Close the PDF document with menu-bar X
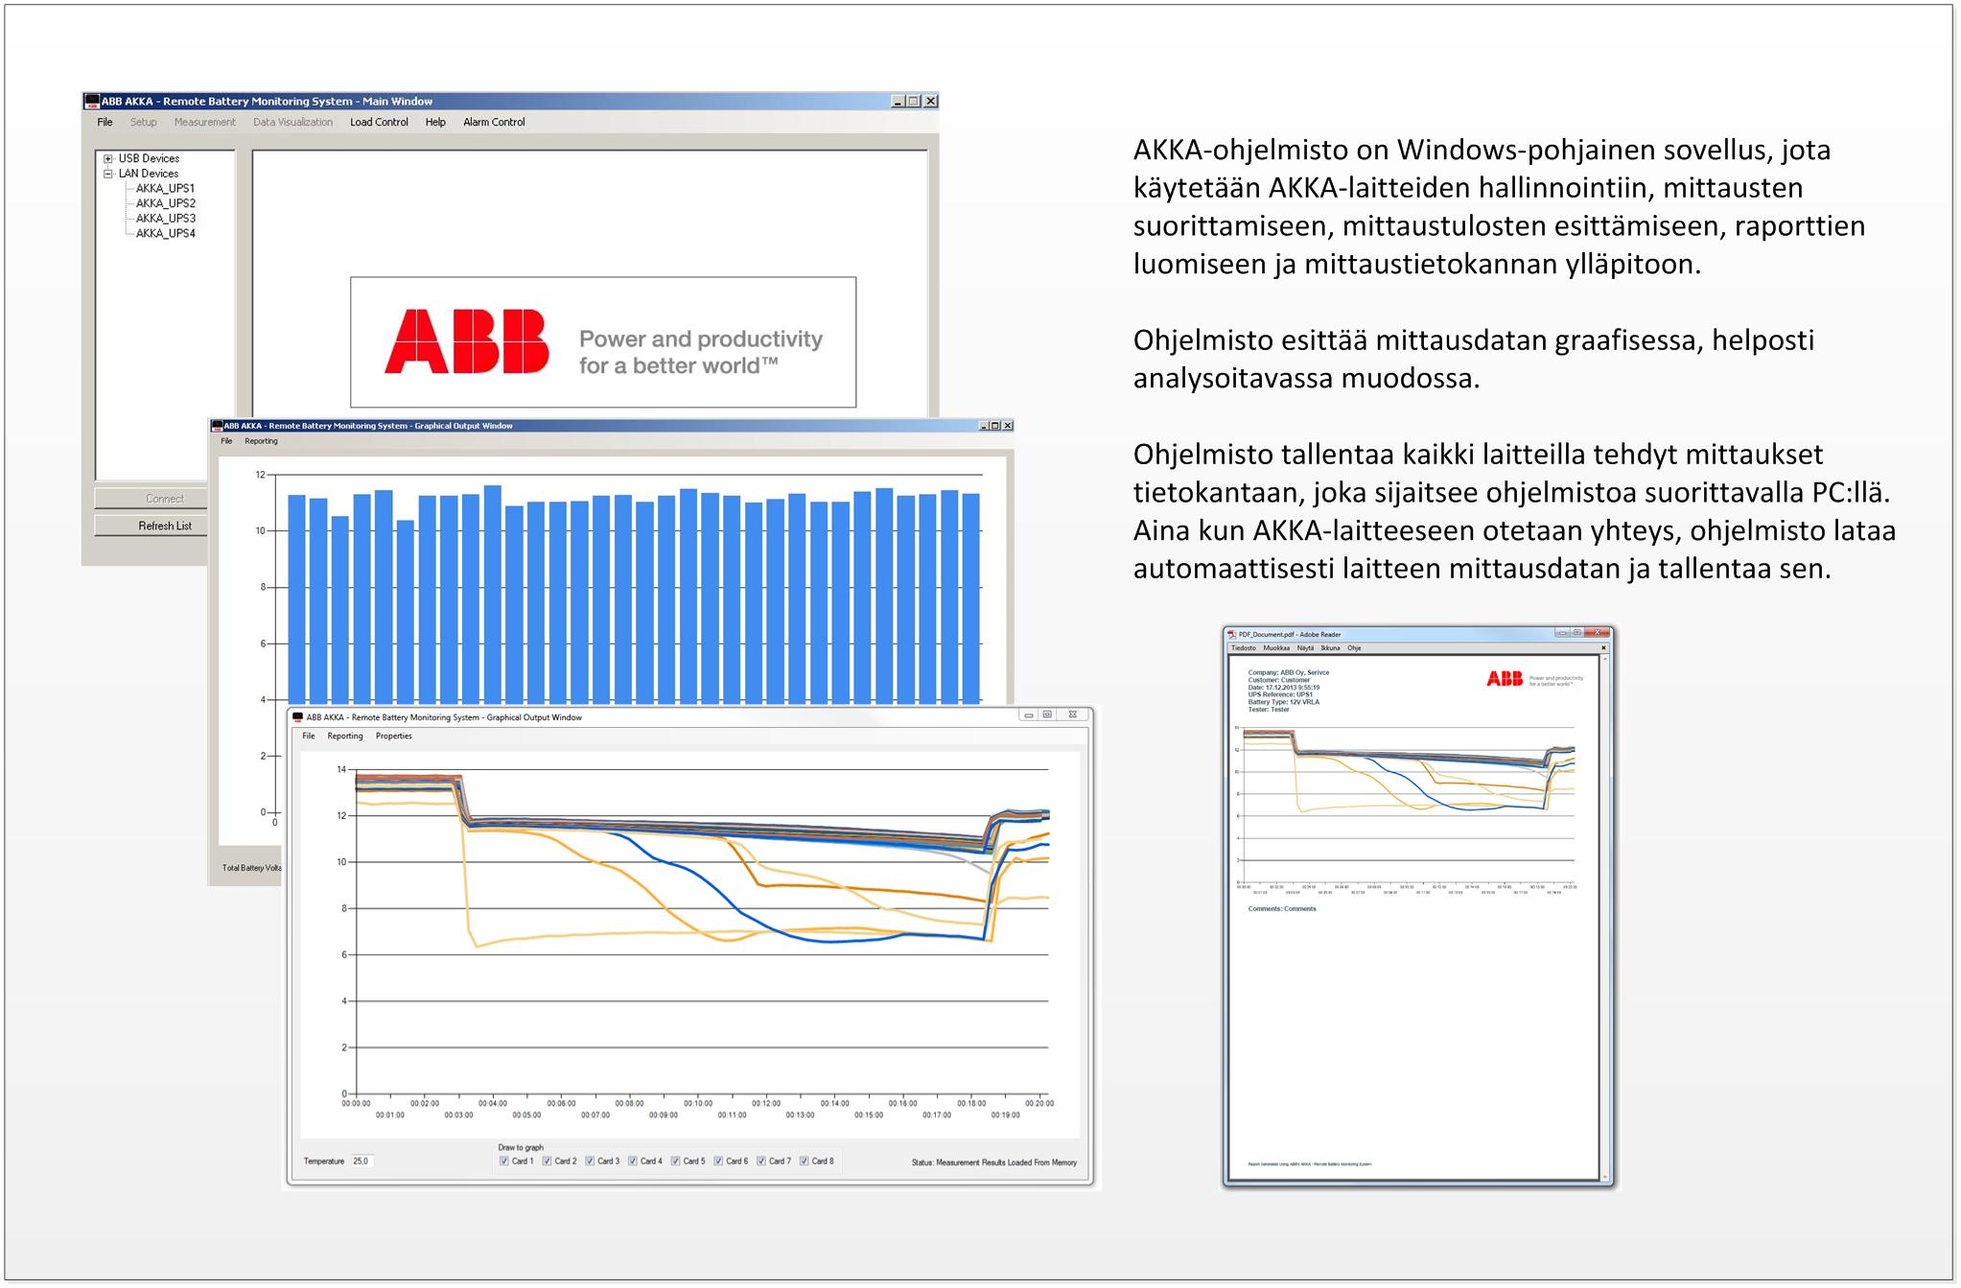Image resolution: width=1961 pixels, height=1288 pixels. pyautogui.click(x=1603, y=648)
